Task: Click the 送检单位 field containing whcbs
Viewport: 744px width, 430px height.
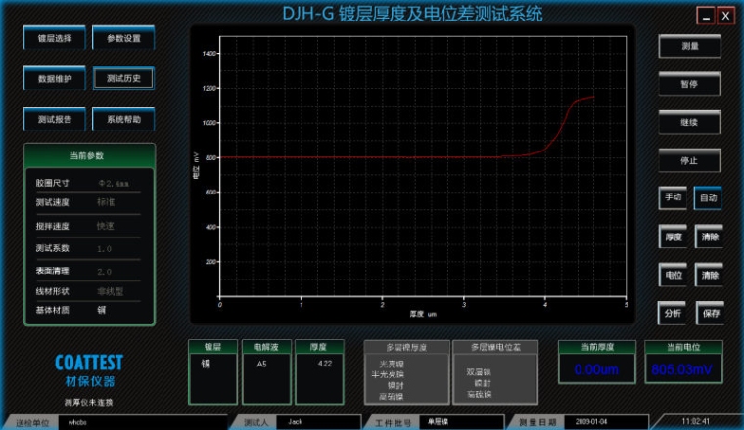Action: click(x=142, y=422)
